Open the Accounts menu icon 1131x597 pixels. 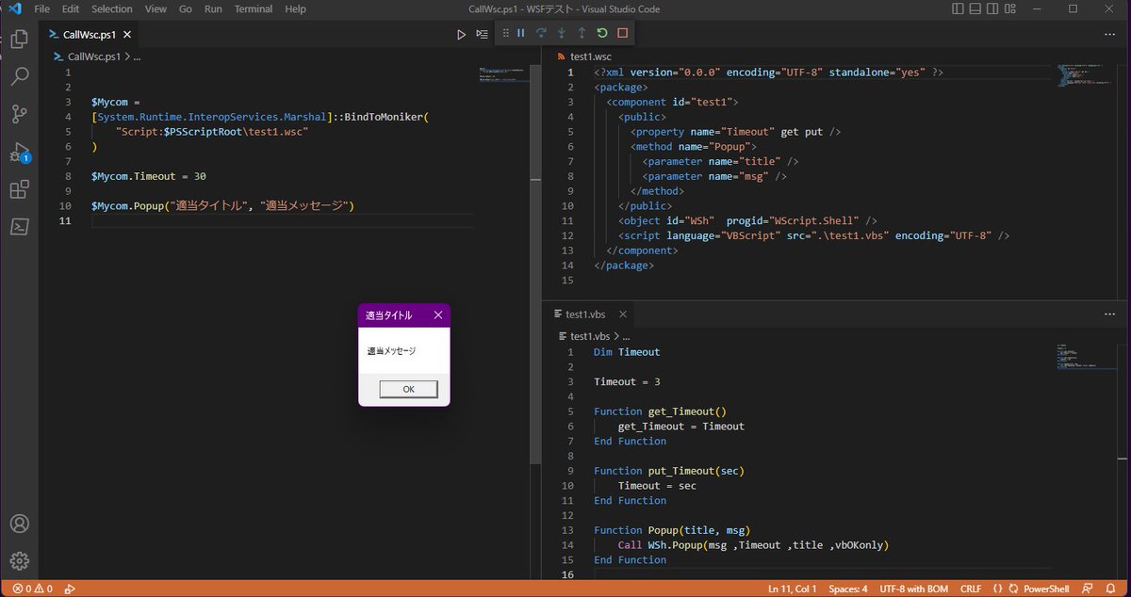click(19, 524)
